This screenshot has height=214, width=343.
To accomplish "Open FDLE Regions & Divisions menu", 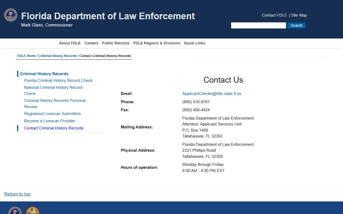I will pos(157,43).
